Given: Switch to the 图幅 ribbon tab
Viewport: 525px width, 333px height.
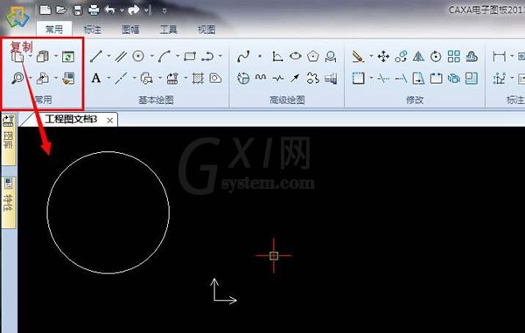Looking at the screenshot, I should click(x=130, y=30).
